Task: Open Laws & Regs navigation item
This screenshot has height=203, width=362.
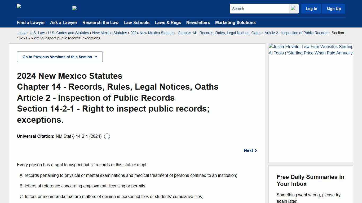Action: point(168,22)
